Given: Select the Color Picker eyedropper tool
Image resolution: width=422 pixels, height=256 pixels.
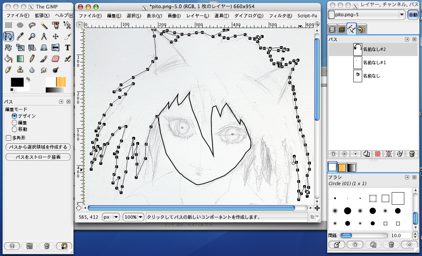Looking at the screenshot, I should coord(20,36).
